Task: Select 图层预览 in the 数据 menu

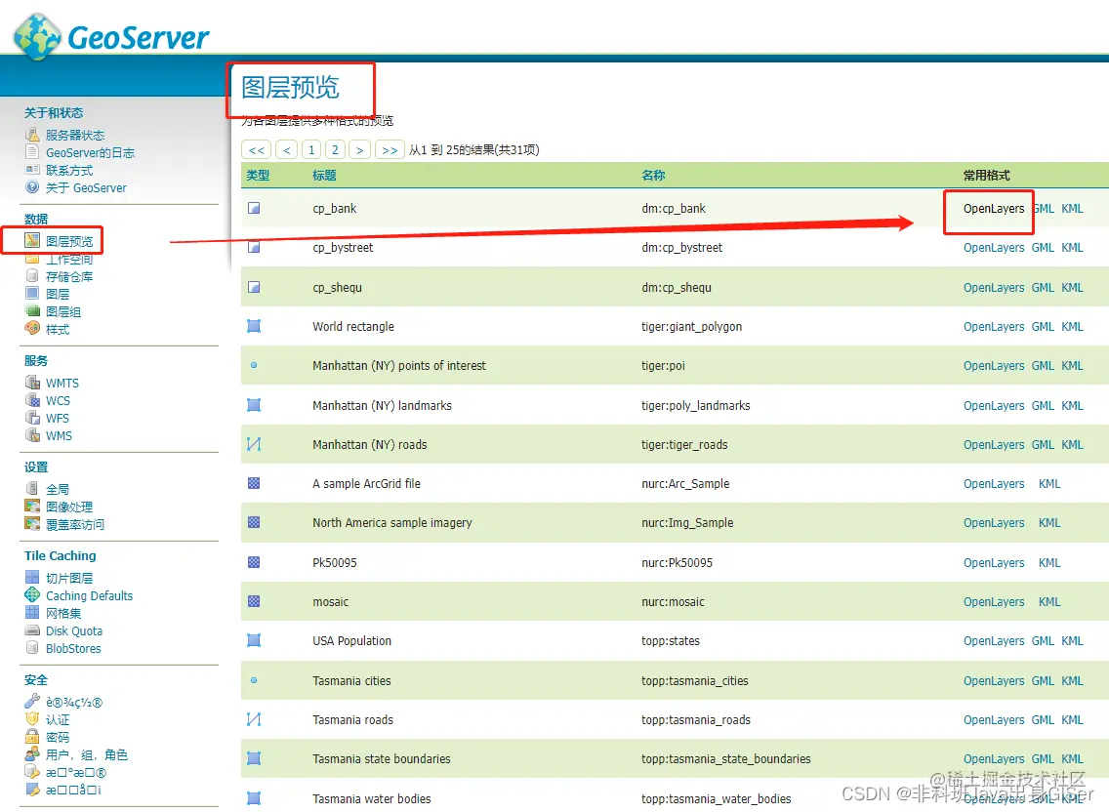Action: tap(69, 241)
